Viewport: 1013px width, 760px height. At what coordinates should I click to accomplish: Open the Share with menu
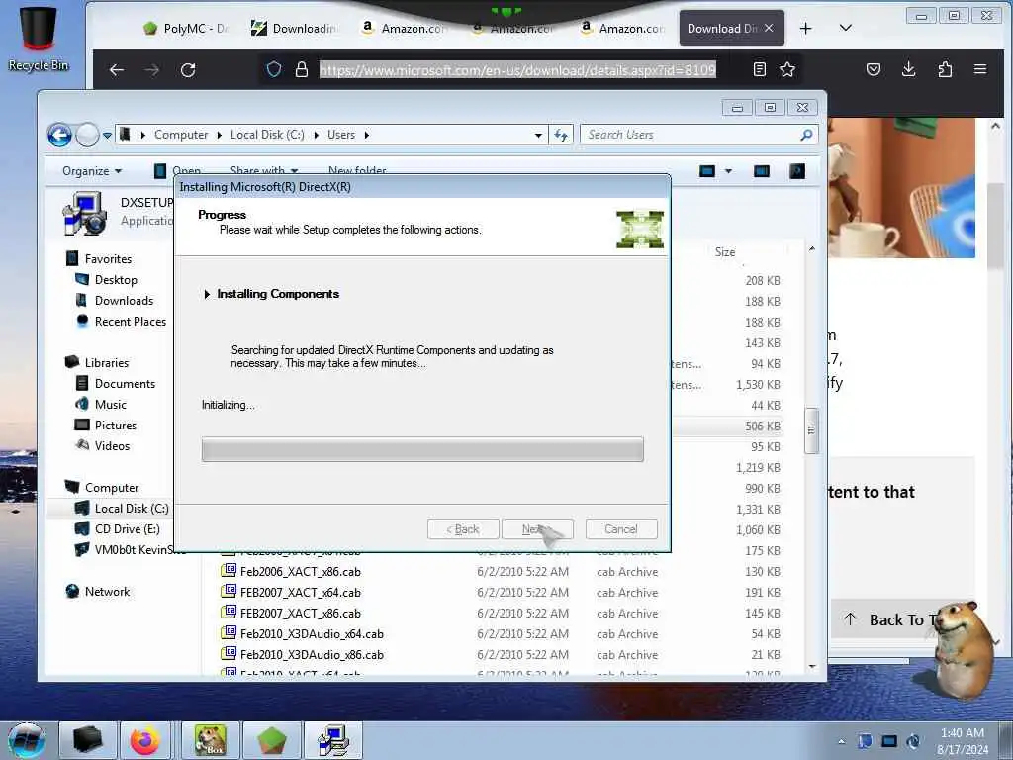[263, 170]
